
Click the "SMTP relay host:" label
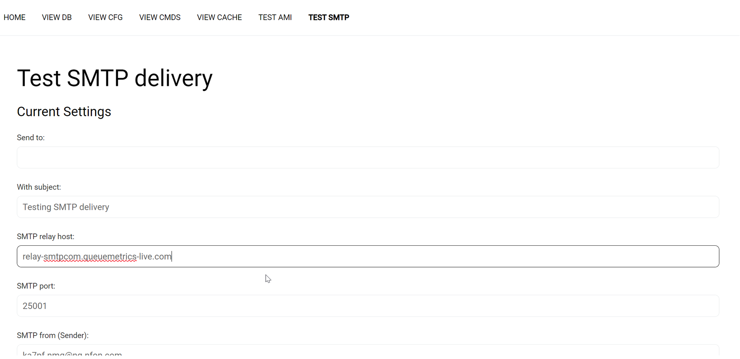(x=46, y=236)
